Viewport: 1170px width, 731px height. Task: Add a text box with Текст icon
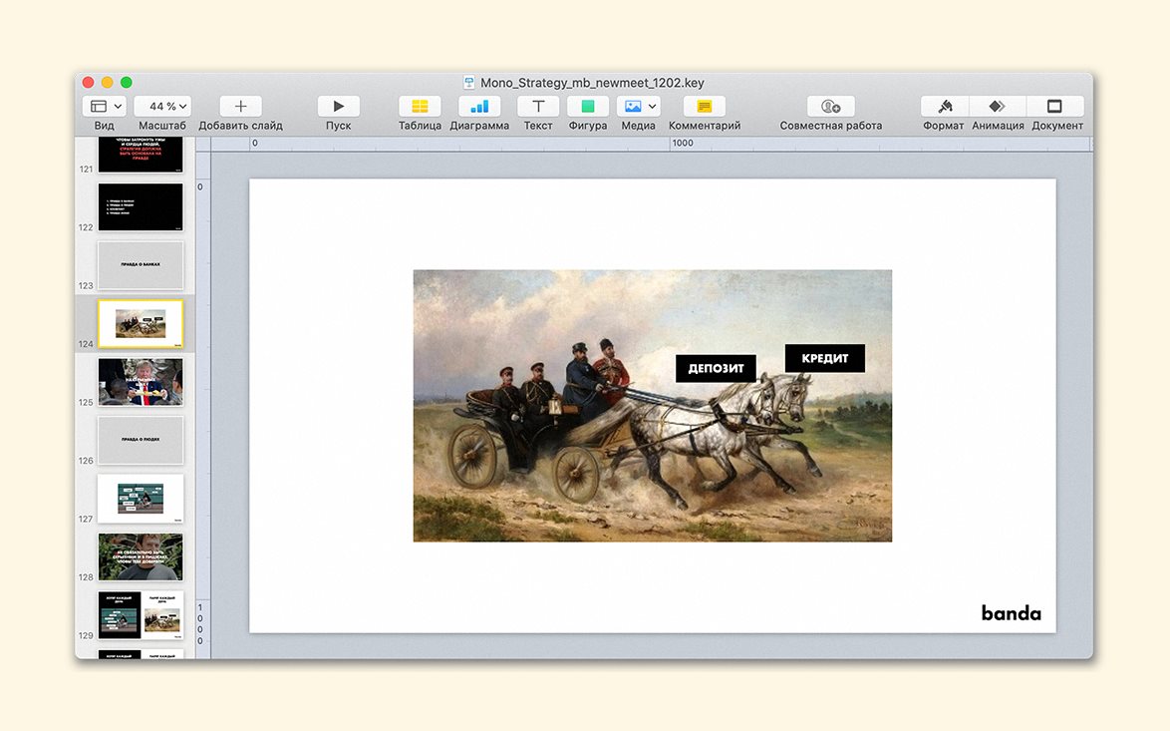click(538, 106)
